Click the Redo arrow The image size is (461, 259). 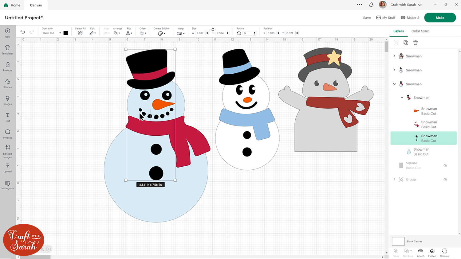click(32, 32)
